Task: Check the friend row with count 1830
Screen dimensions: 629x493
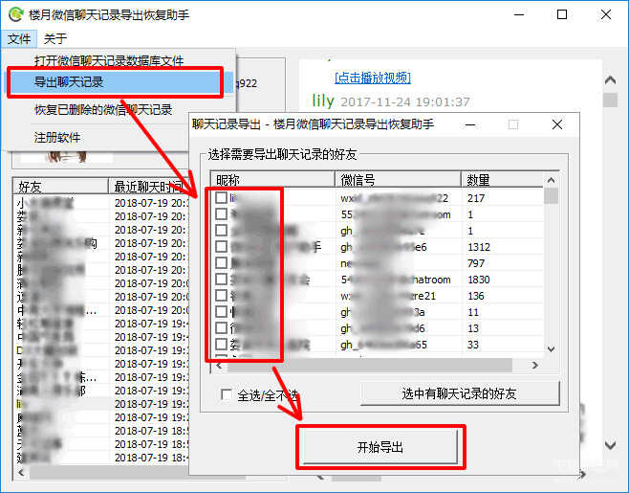Action: tap(221, 279)
